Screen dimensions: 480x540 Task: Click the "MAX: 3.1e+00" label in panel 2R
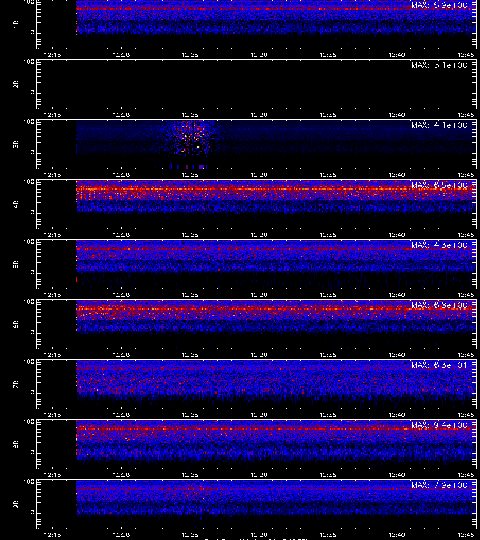pyautogui.click(x=439, y=65)
